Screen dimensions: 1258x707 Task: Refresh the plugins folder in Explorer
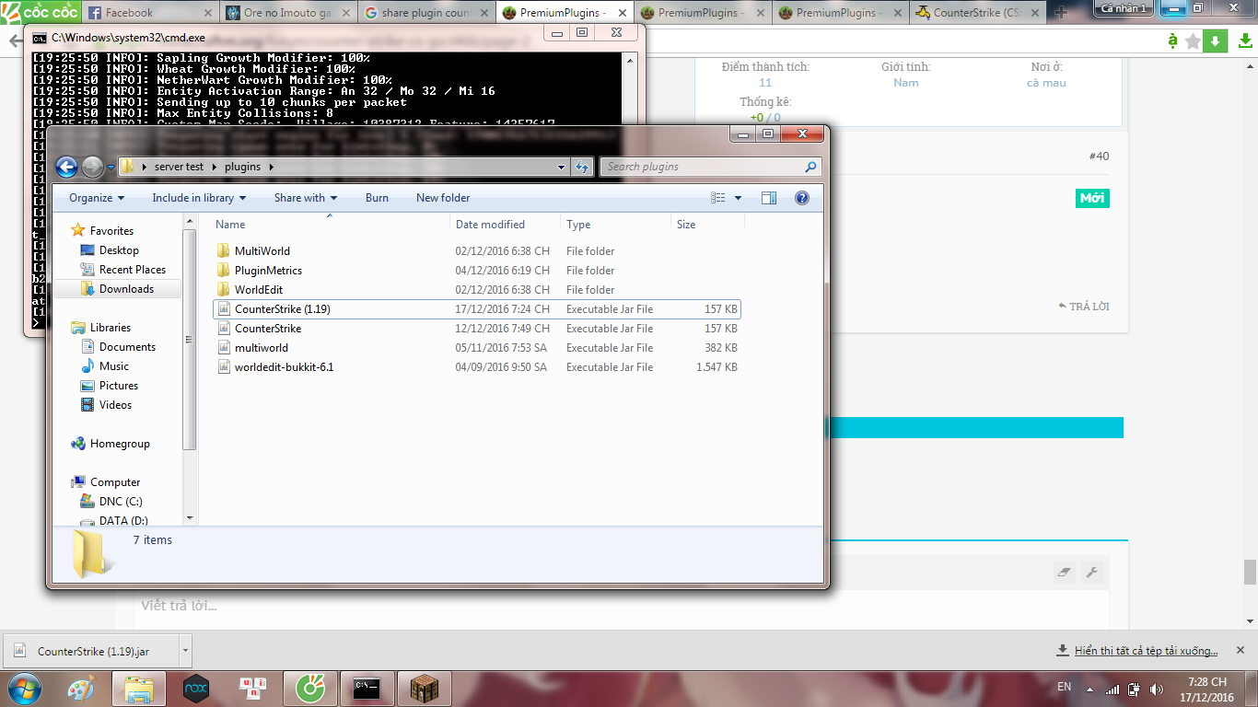[x=582, y=167]
